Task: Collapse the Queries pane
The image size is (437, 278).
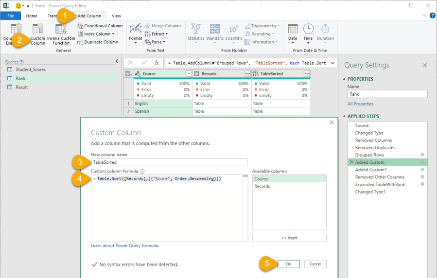Action: point(116,61)
